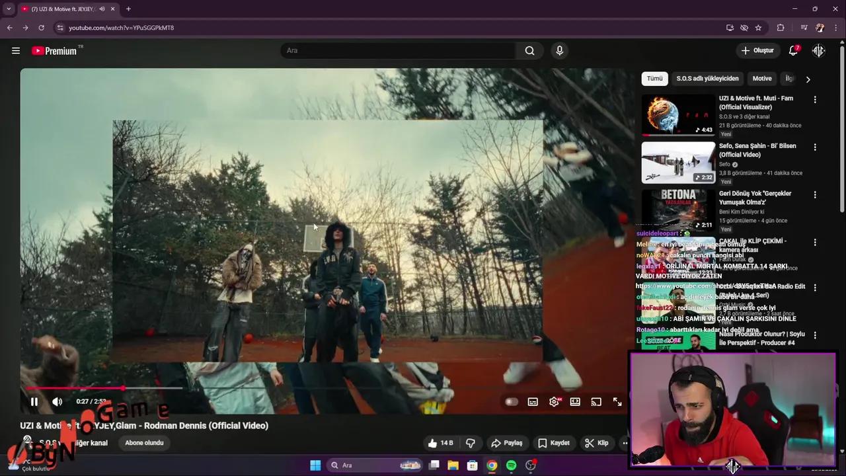Open miniplayer with the miniplayer icon
The image size is (846, 476).
point(575,401)
